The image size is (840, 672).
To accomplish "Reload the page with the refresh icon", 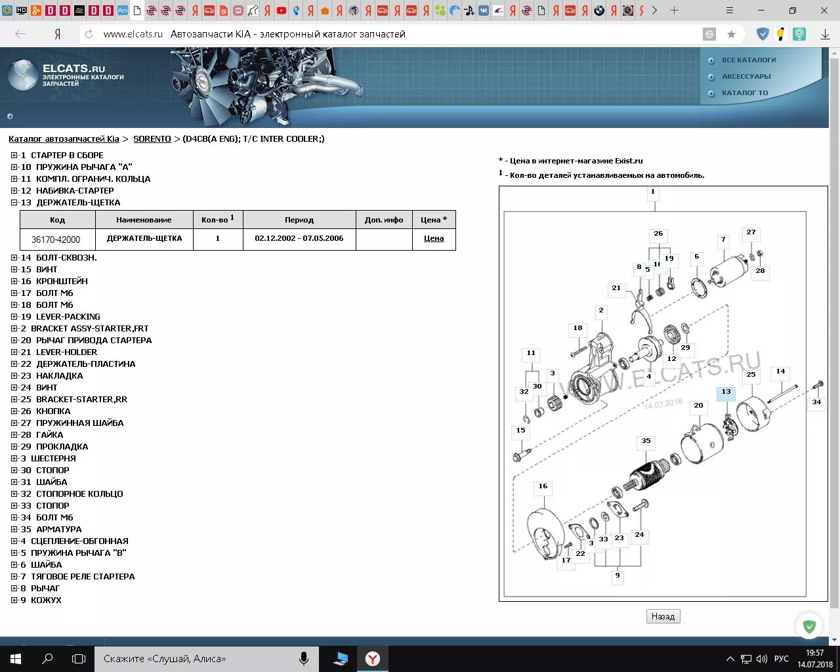I will 89,34.
